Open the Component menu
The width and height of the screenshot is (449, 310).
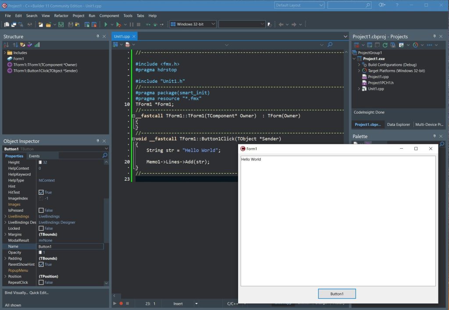(109, 16)
